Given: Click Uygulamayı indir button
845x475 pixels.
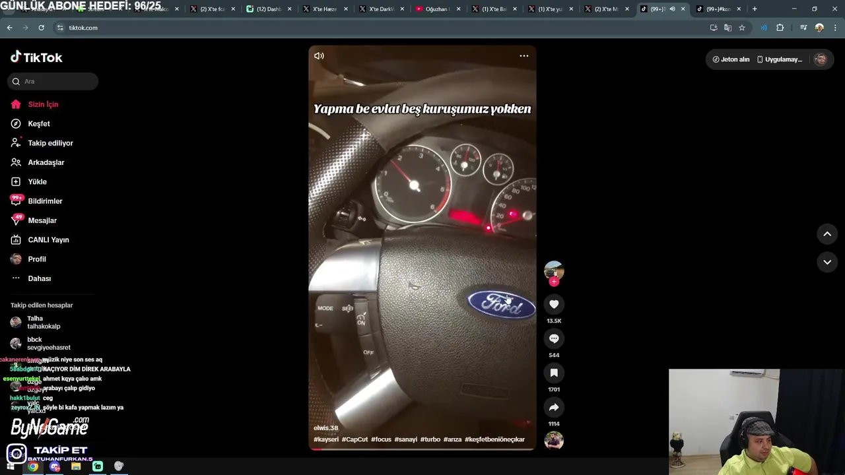Looking at the screenshot, I should 780,59.
